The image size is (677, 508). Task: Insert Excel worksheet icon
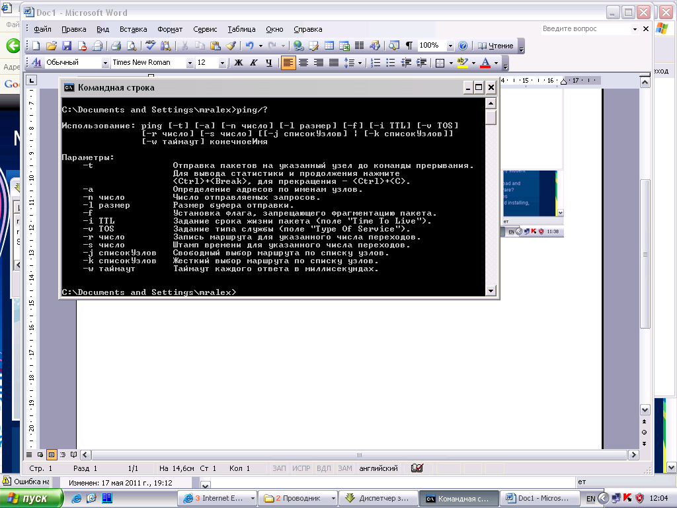[344, 46]
